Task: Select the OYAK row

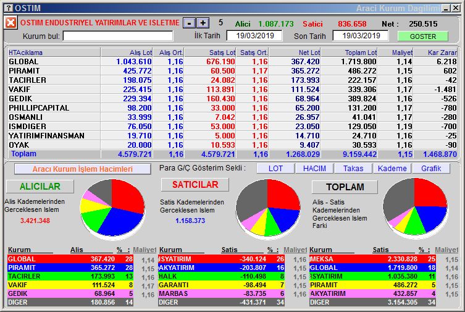Action: tap(232, 145)
